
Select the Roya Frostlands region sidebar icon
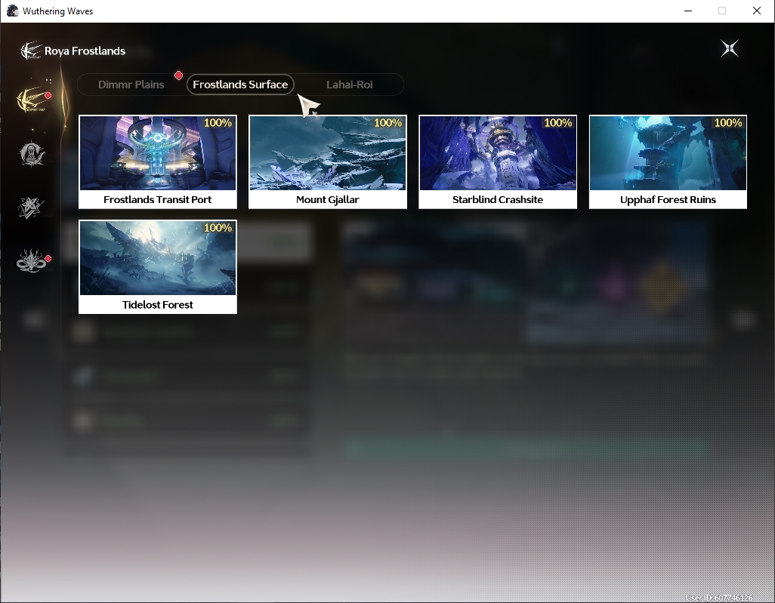pos(32,99)
